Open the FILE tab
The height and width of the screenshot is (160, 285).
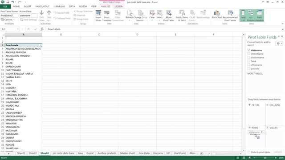pyautogui.click(x=5, y=7)
